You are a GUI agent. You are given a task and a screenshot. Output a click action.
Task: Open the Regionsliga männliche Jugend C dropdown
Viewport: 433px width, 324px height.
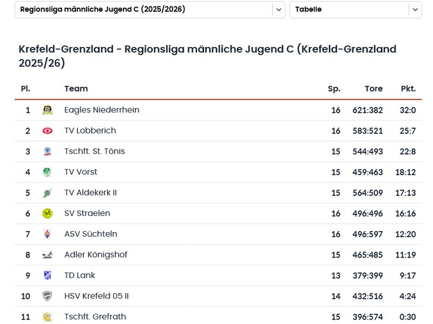(x=143, y=10)
